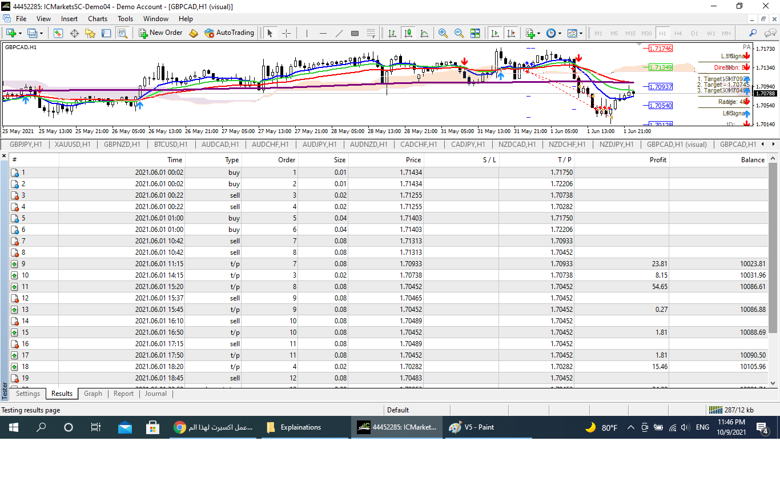Expand the New Chart dropdown arrow
The height and width of the screenshot is (481, 780).
(x=21, y=33)
